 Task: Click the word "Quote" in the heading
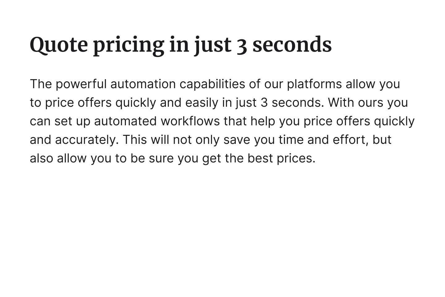coord(59,45)
